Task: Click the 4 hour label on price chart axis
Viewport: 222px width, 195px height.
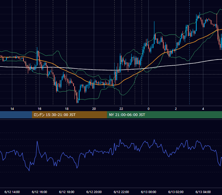Action: 203,109
